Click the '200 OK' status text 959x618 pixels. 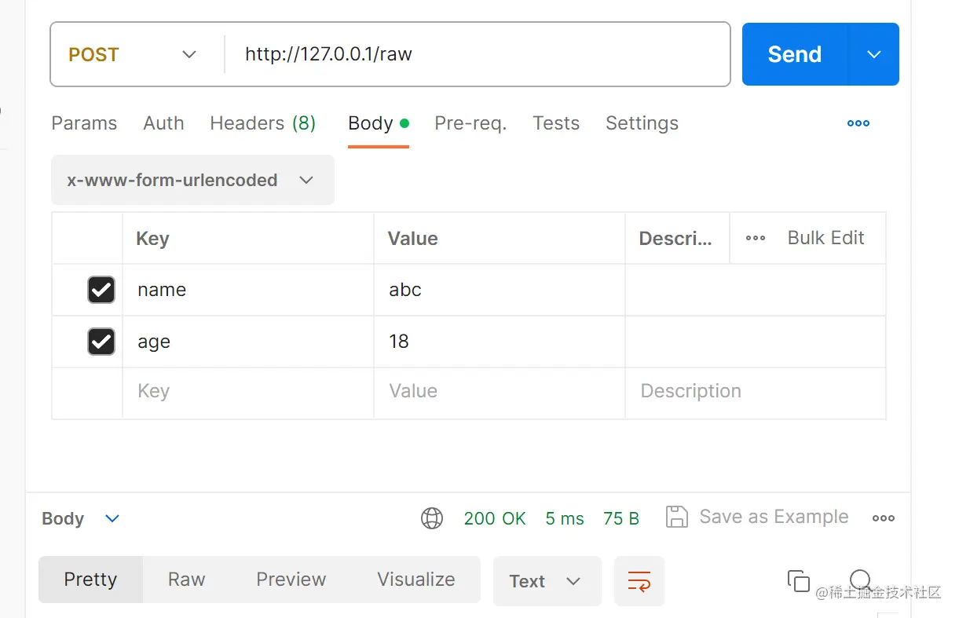coord(495,518)
